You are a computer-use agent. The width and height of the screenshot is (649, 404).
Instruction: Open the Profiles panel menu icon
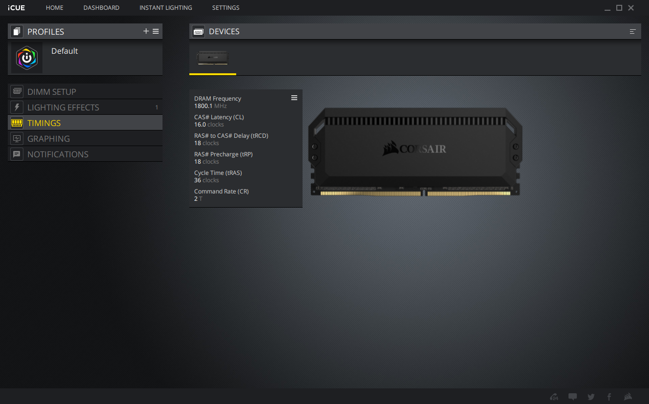tap(156, 31)
